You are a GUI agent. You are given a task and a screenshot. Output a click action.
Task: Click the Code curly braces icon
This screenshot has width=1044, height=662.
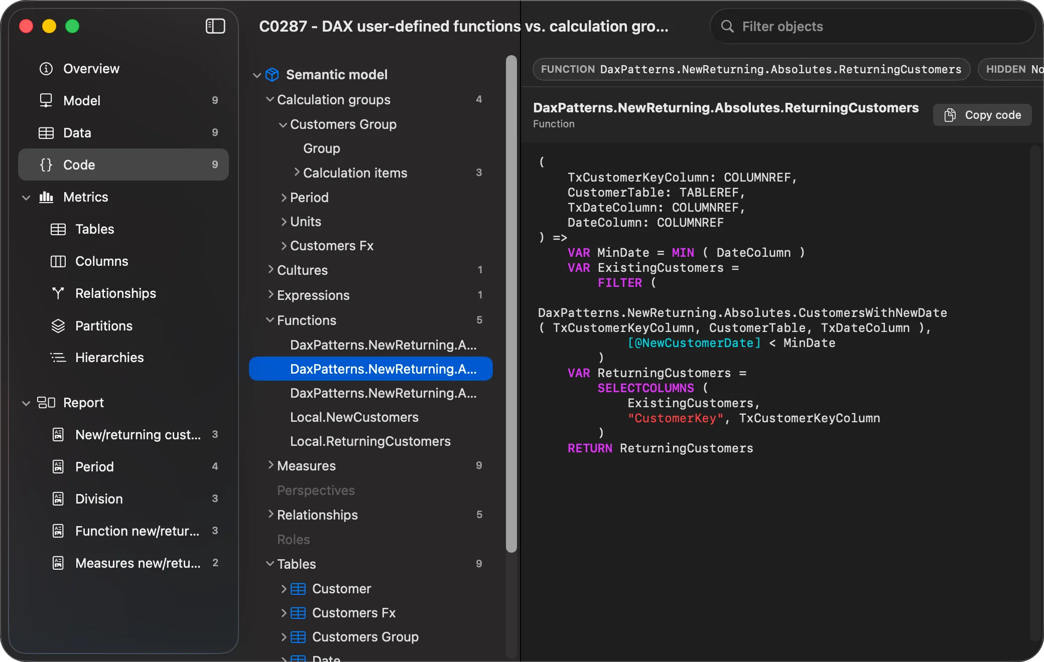[x=46, y=165]
